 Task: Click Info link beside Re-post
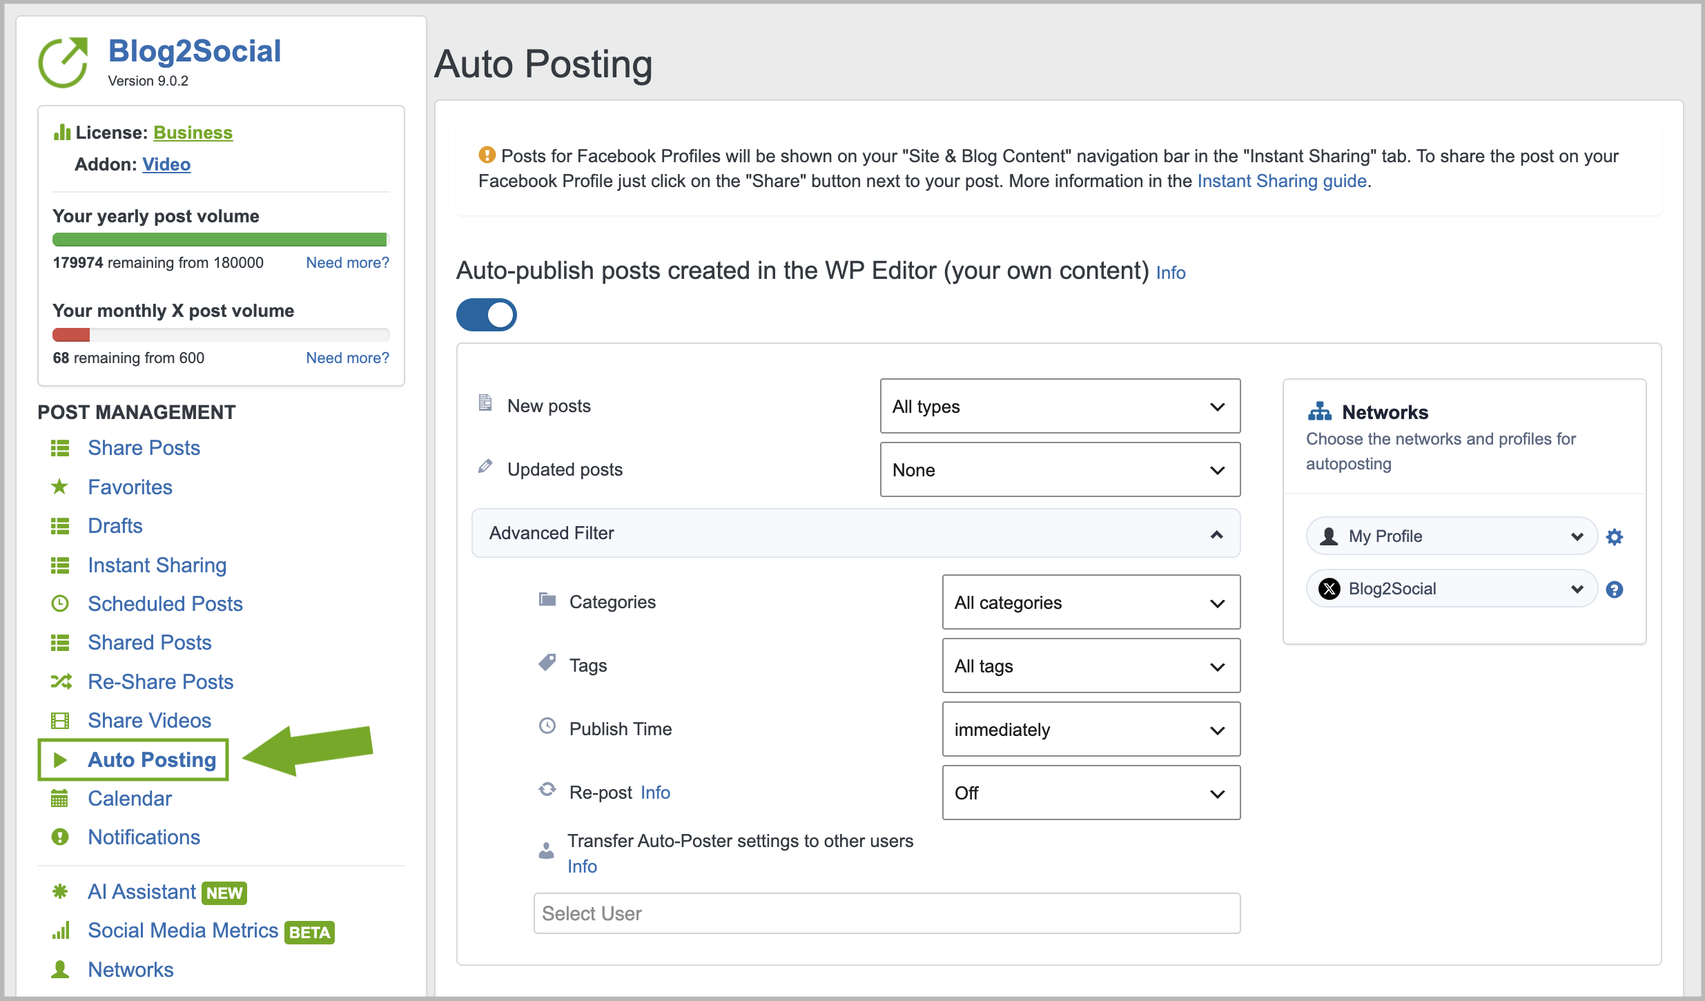click(655, 793)
